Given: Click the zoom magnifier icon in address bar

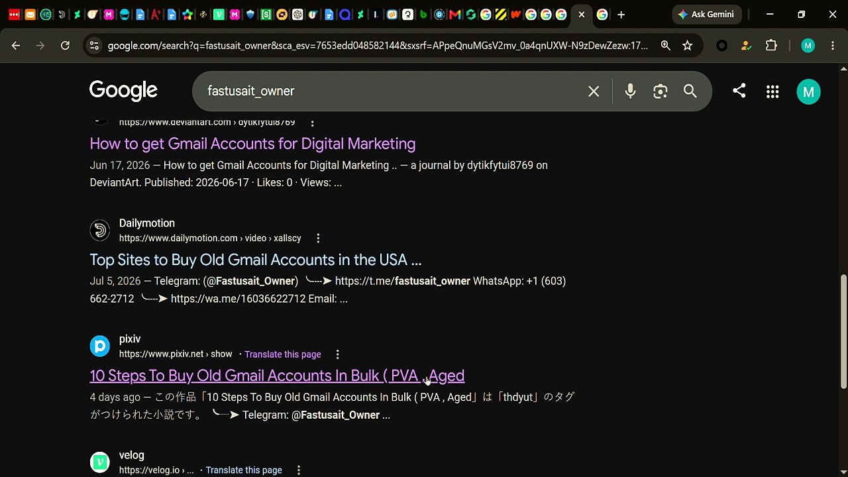Looking at the screenshot, I should (665, 46).
